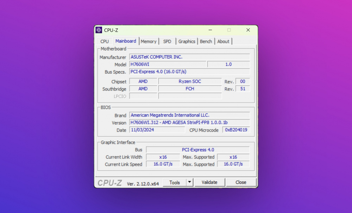Select the SPD tab
This screenshot has width=352, height=213.
[x=167, y=41]
